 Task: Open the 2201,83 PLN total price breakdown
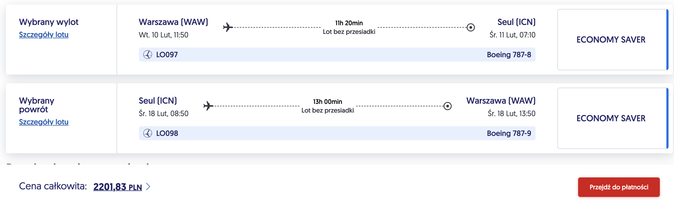point(118,187)
